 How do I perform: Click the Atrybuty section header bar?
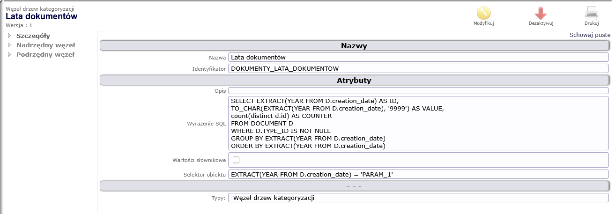coord(354,80)
